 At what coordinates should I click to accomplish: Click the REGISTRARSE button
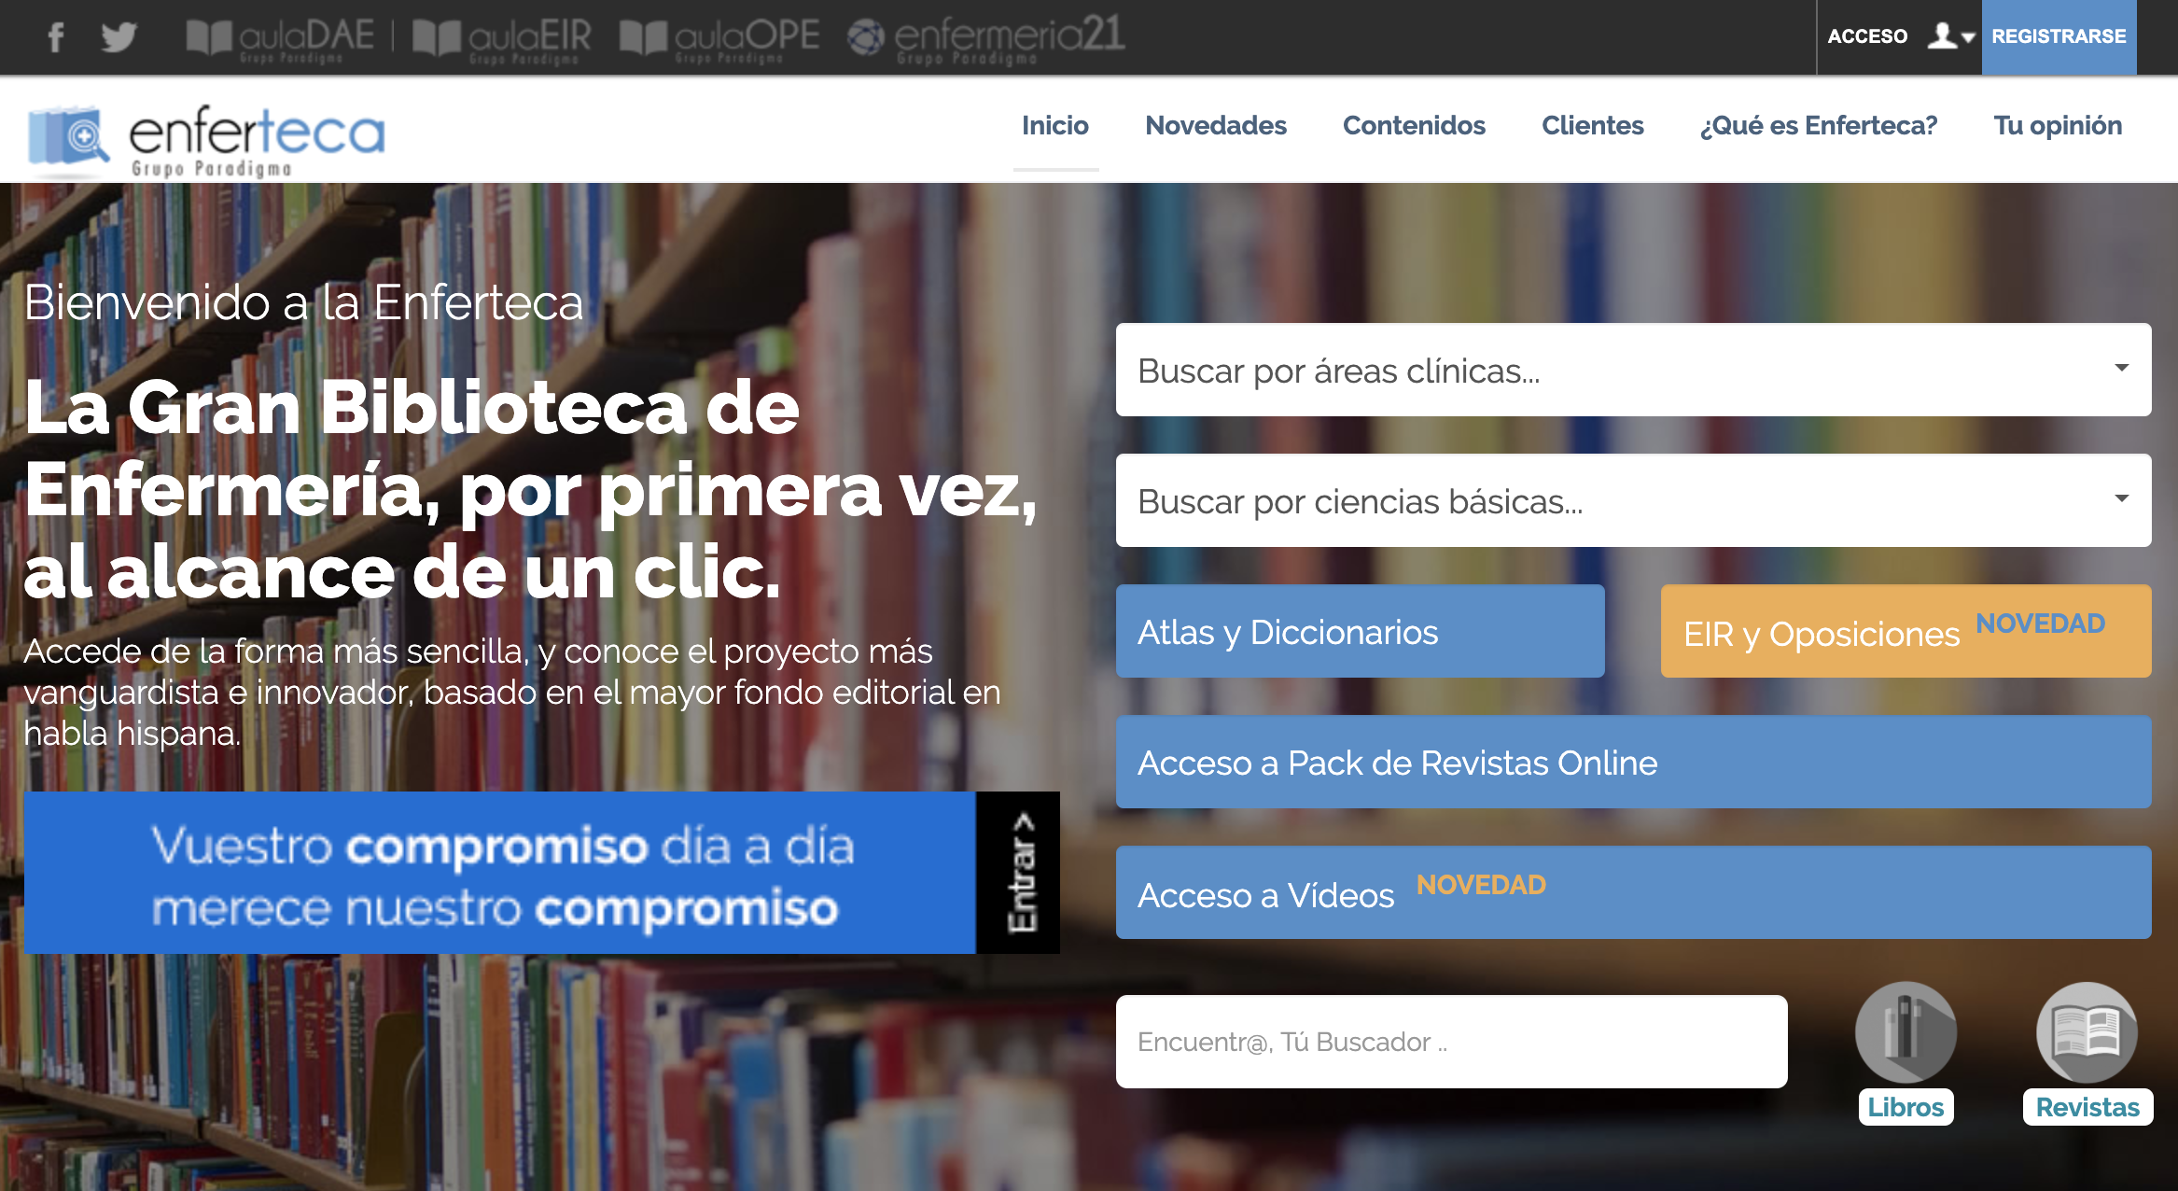pyautogui.click(x=2059, y=36)
